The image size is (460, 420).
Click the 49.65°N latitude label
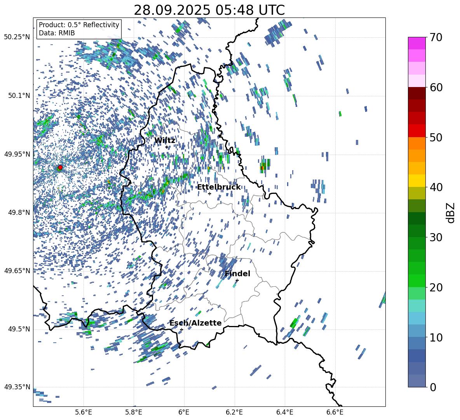point(17,270)
